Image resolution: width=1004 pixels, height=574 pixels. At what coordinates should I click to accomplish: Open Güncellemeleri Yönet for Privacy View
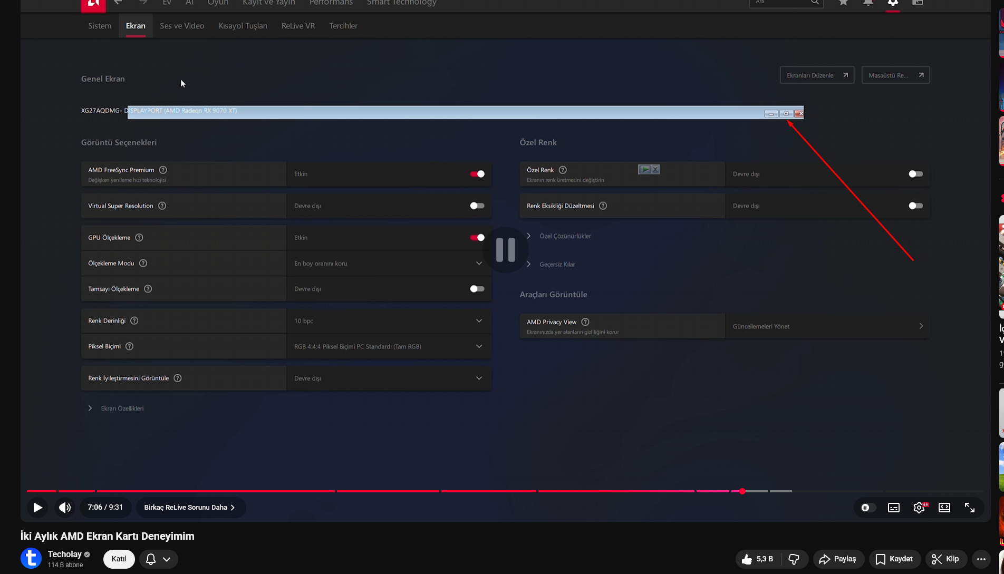coord(828,326)
